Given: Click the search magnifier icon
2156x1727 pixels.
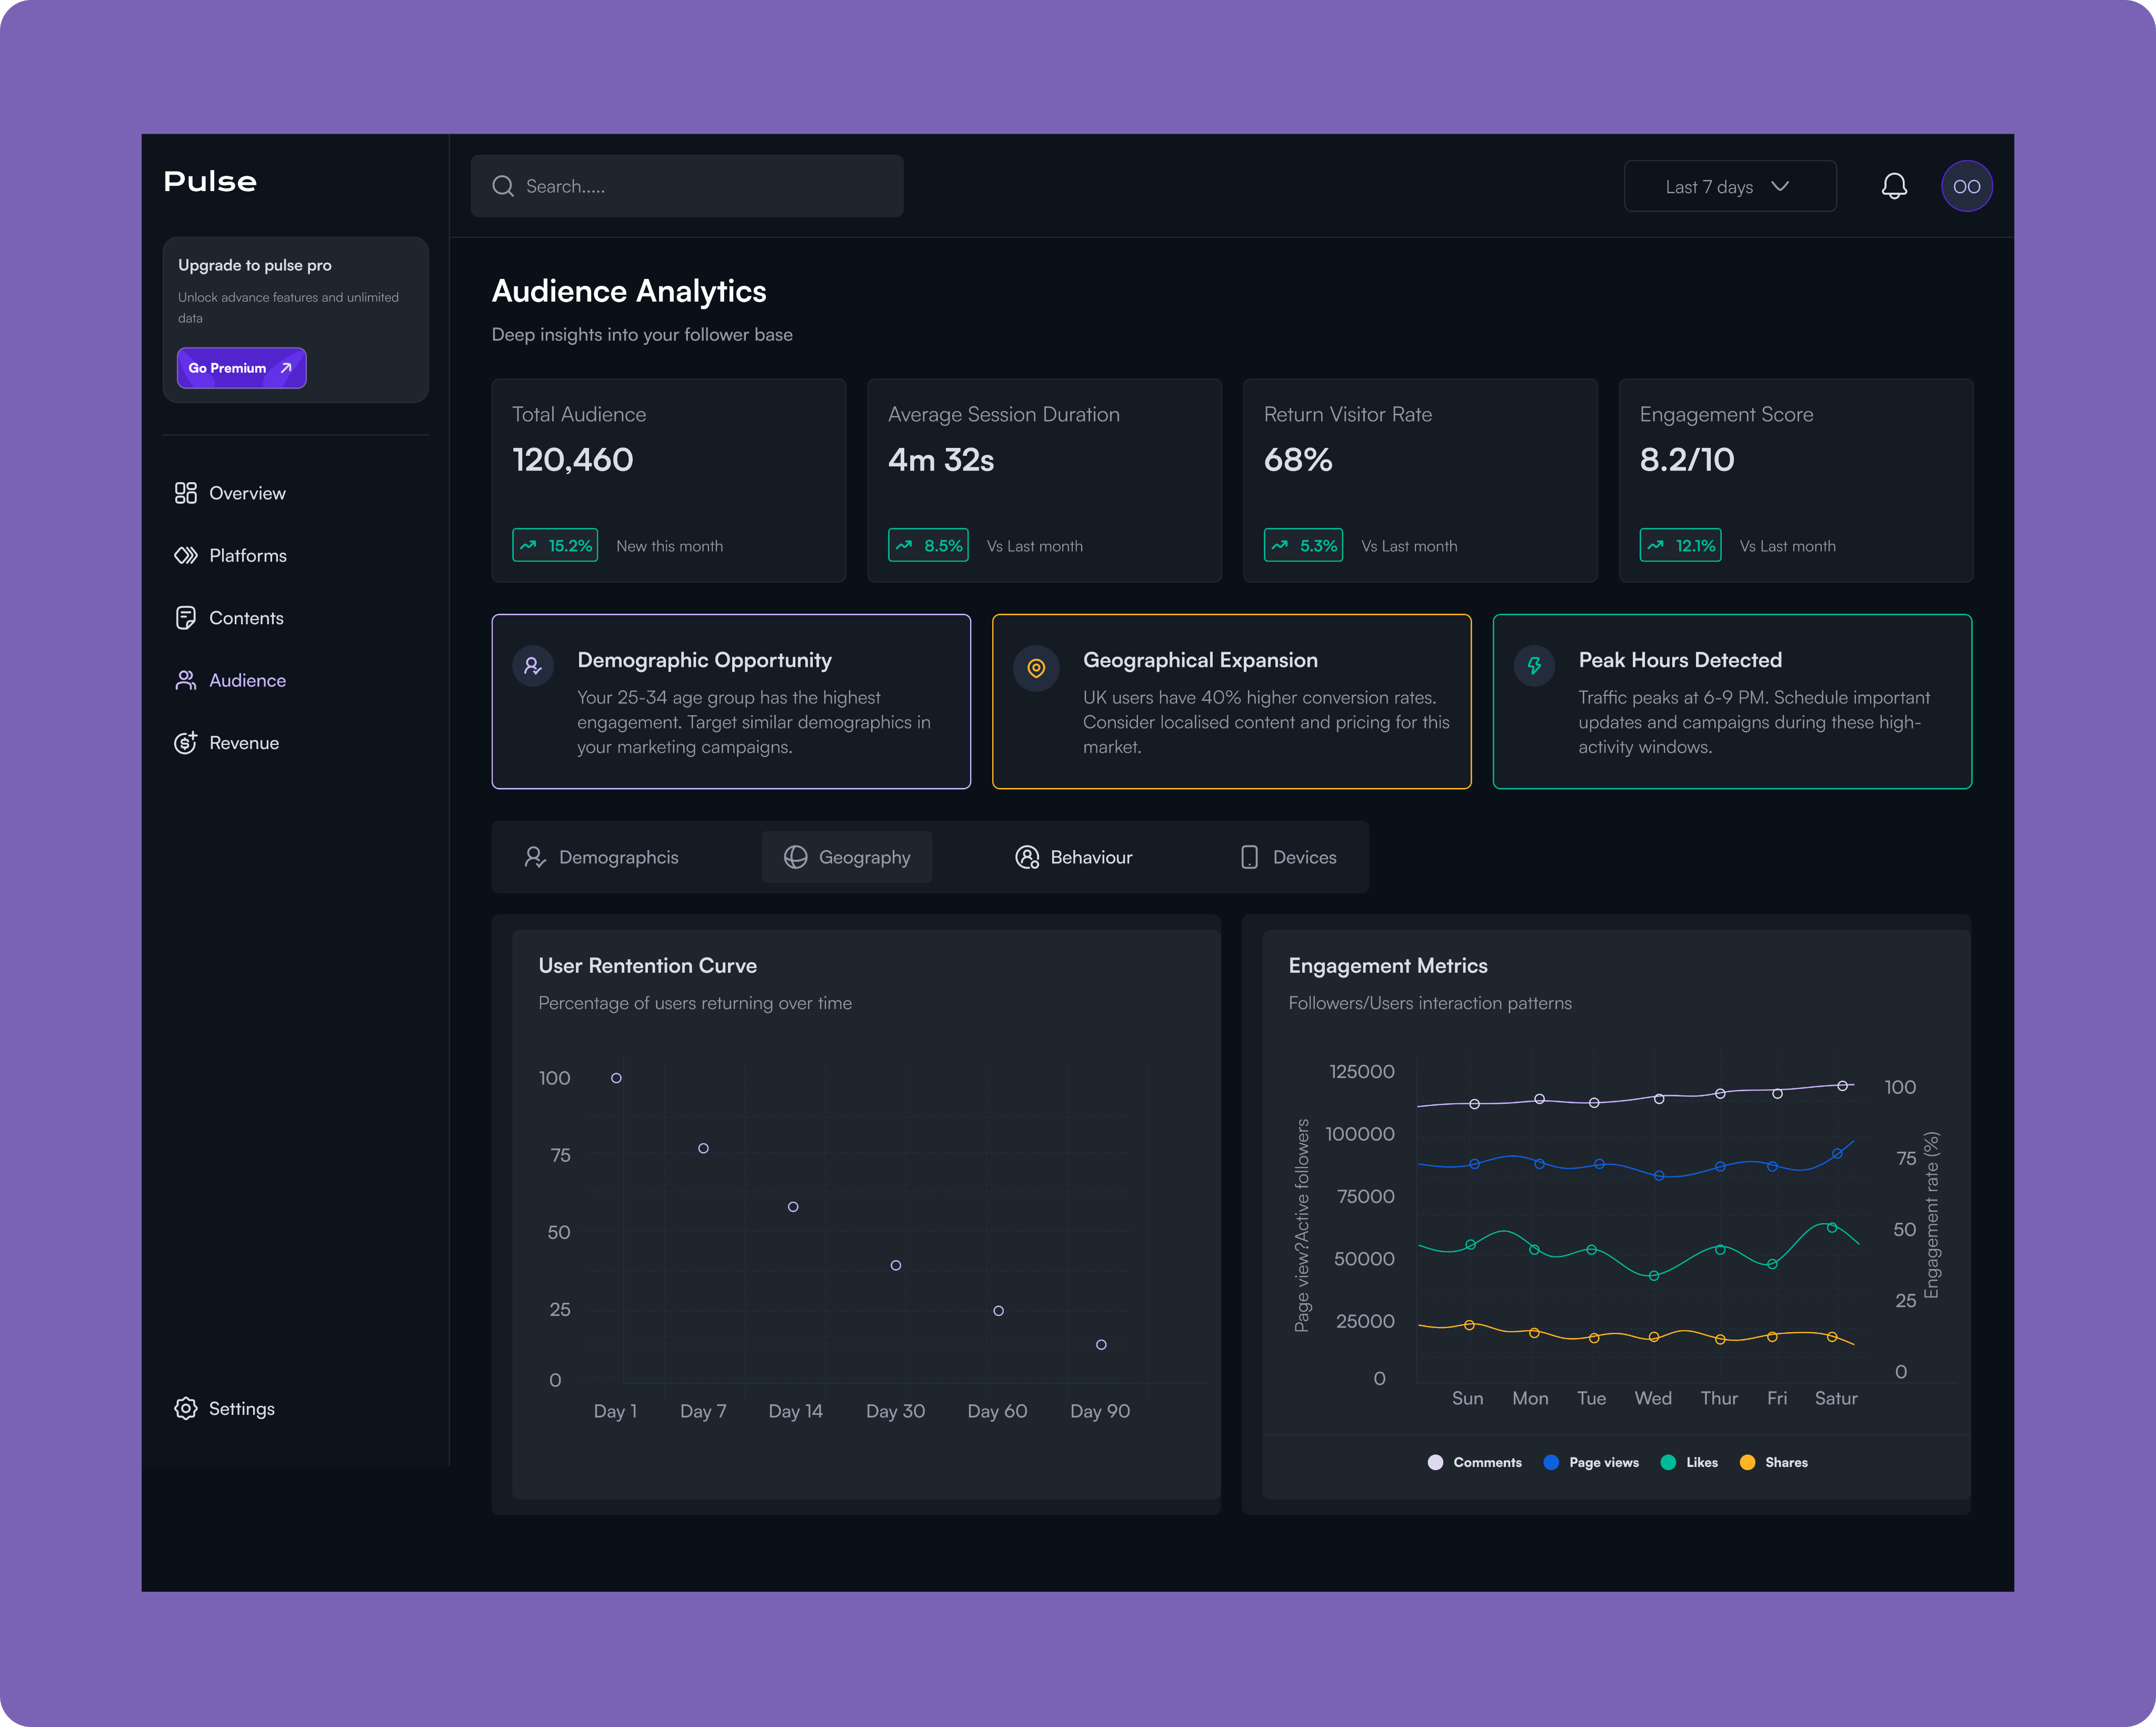Looking at the screenshot, I should pos(503,186).
